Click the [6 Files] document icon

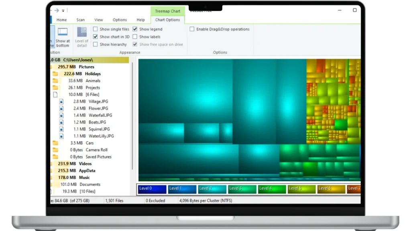[55, 95]
